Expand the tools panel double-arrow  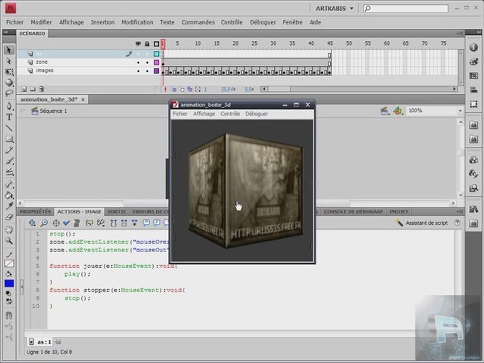[6, 32]
